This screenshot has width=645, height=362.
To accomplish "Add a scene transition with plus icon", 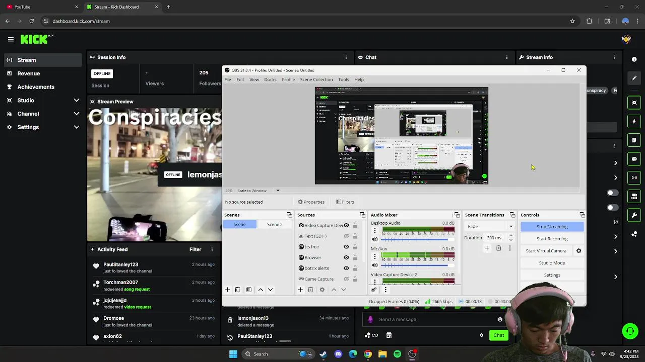I will 487,248.
